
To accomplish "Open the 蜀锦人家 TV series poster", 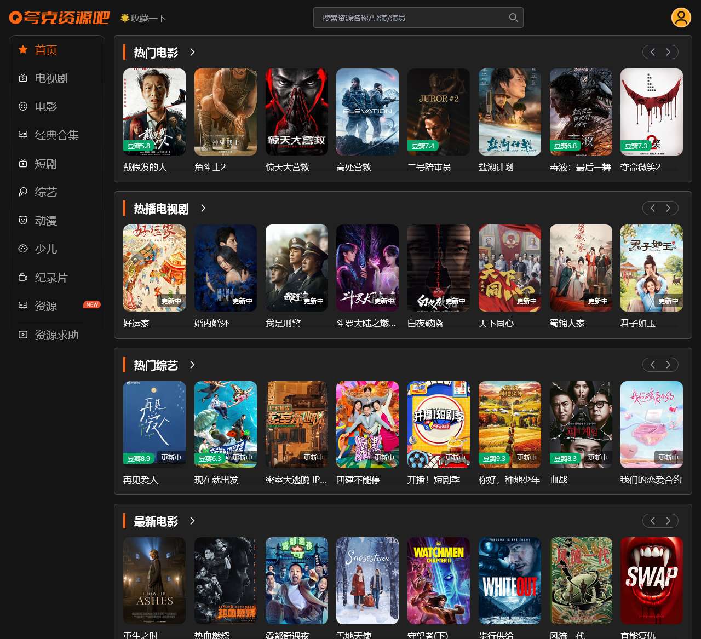I will pos(581,268).
